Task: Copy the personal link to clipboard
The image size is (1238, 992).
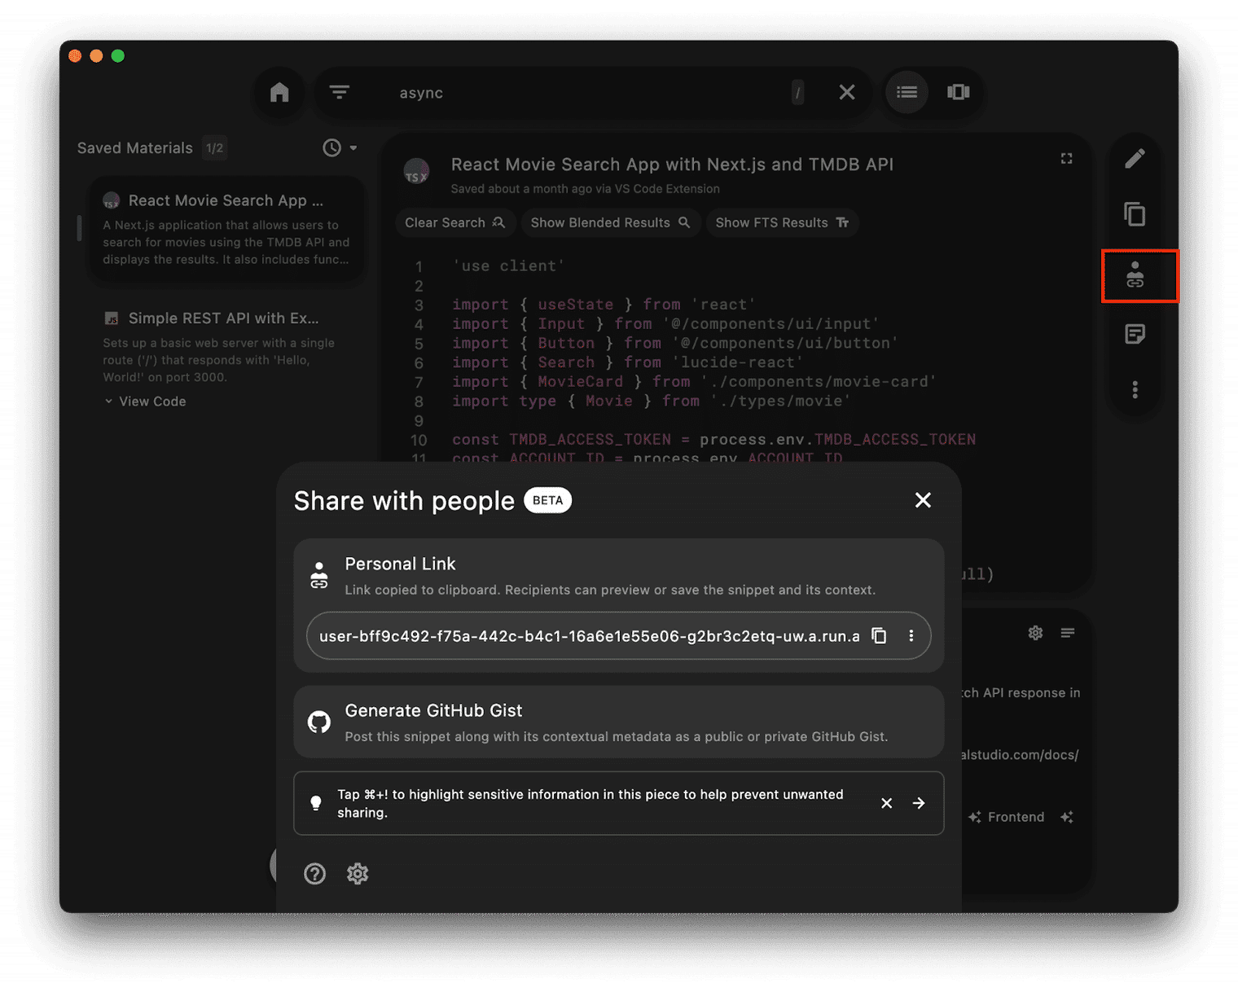Action: pos(879,636)
